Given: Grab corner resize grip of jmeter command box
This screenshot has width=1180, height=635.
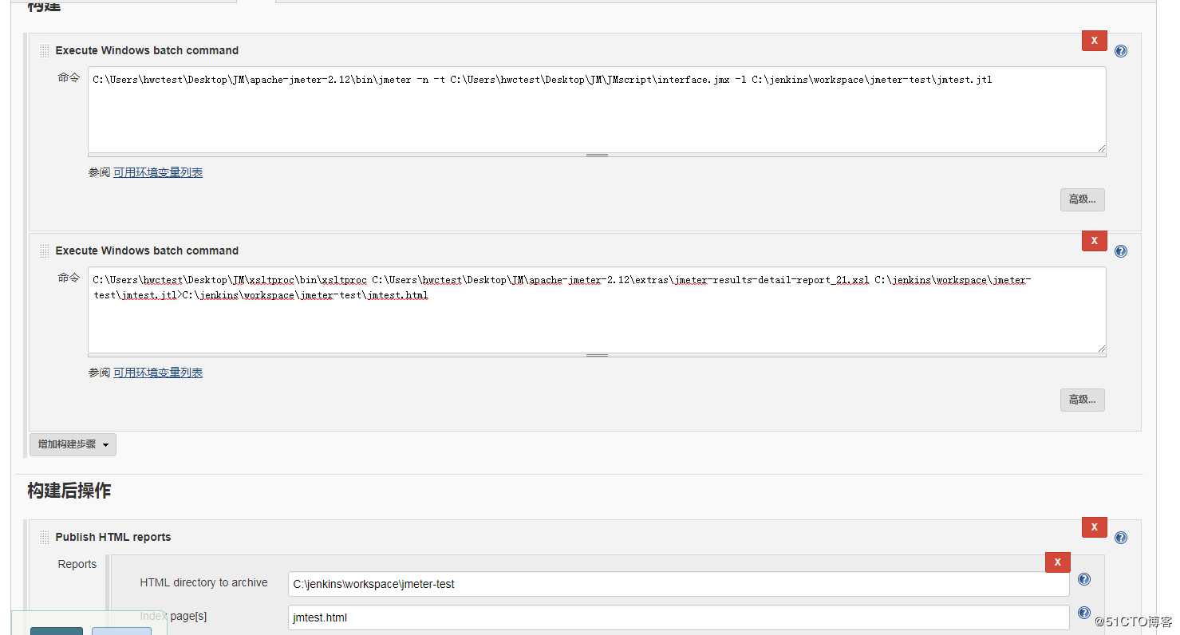Looking at the screenshot, I should [1102, 148].
